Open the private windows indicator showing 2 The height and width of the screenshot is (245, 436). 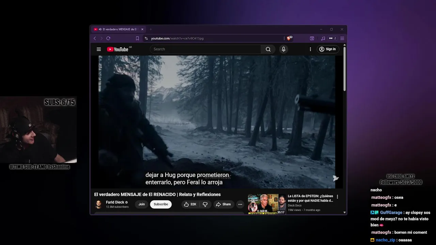(x=332, y=38)
